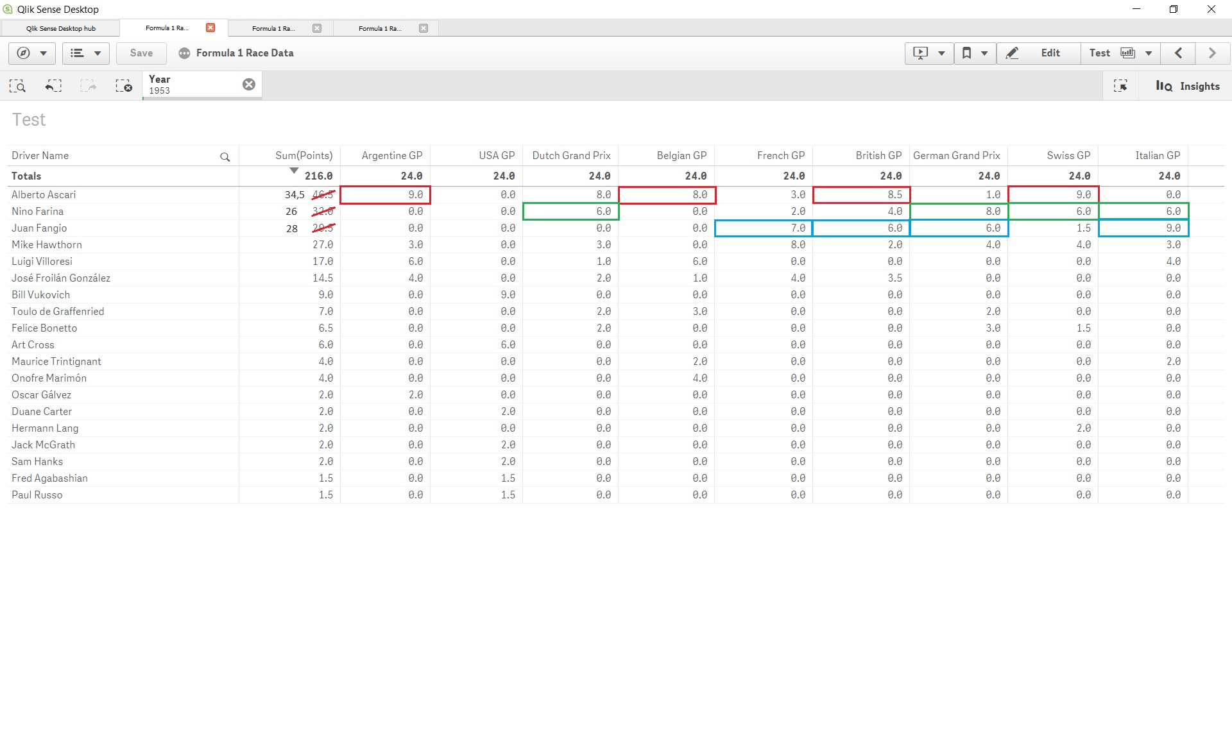The width and height of the screenshot is (1232, 744).
Task: Select driver Alberto Ascari
Action: tap(44, 195)
